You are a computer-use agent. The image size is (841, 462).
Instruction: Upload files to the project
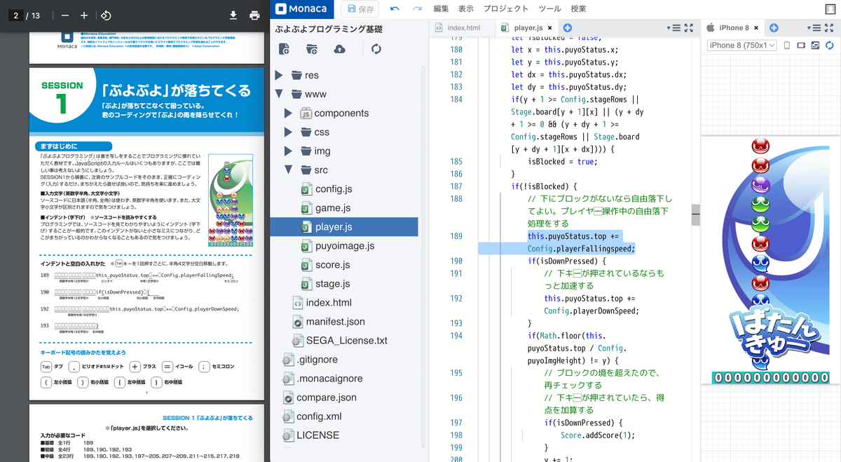point(340,49)
